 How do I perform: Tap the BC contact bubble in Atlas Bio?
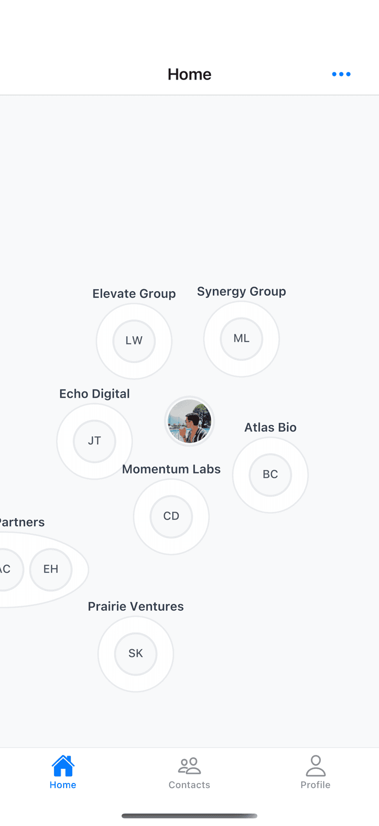click(270, 474)
